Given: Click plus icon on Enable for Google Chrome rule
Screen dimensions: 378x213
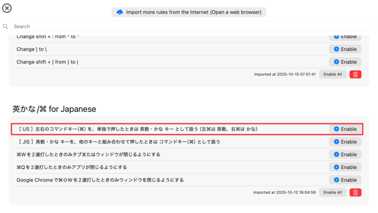Looking at the screenshot, I should [336, 180].
